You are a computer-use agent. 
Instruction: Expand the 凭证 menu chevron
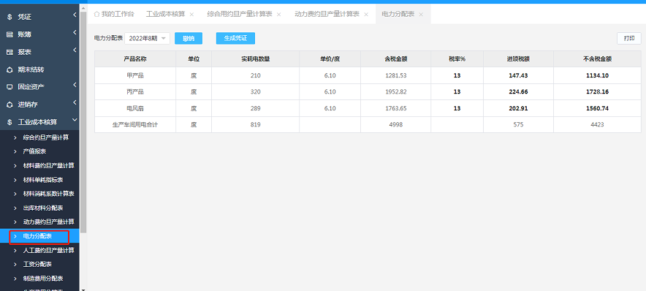pyautogui.click(x=75, y=15)
